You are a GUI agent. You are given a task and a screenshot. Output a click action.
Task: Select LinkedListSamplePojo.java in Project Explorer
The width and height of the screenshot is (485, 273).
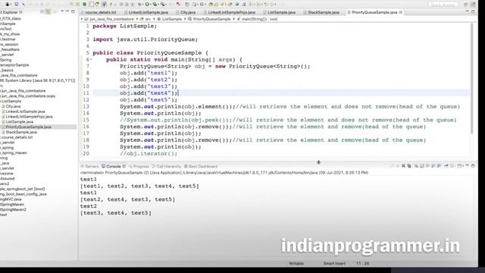pyautogui.click(x=29, y=117)
